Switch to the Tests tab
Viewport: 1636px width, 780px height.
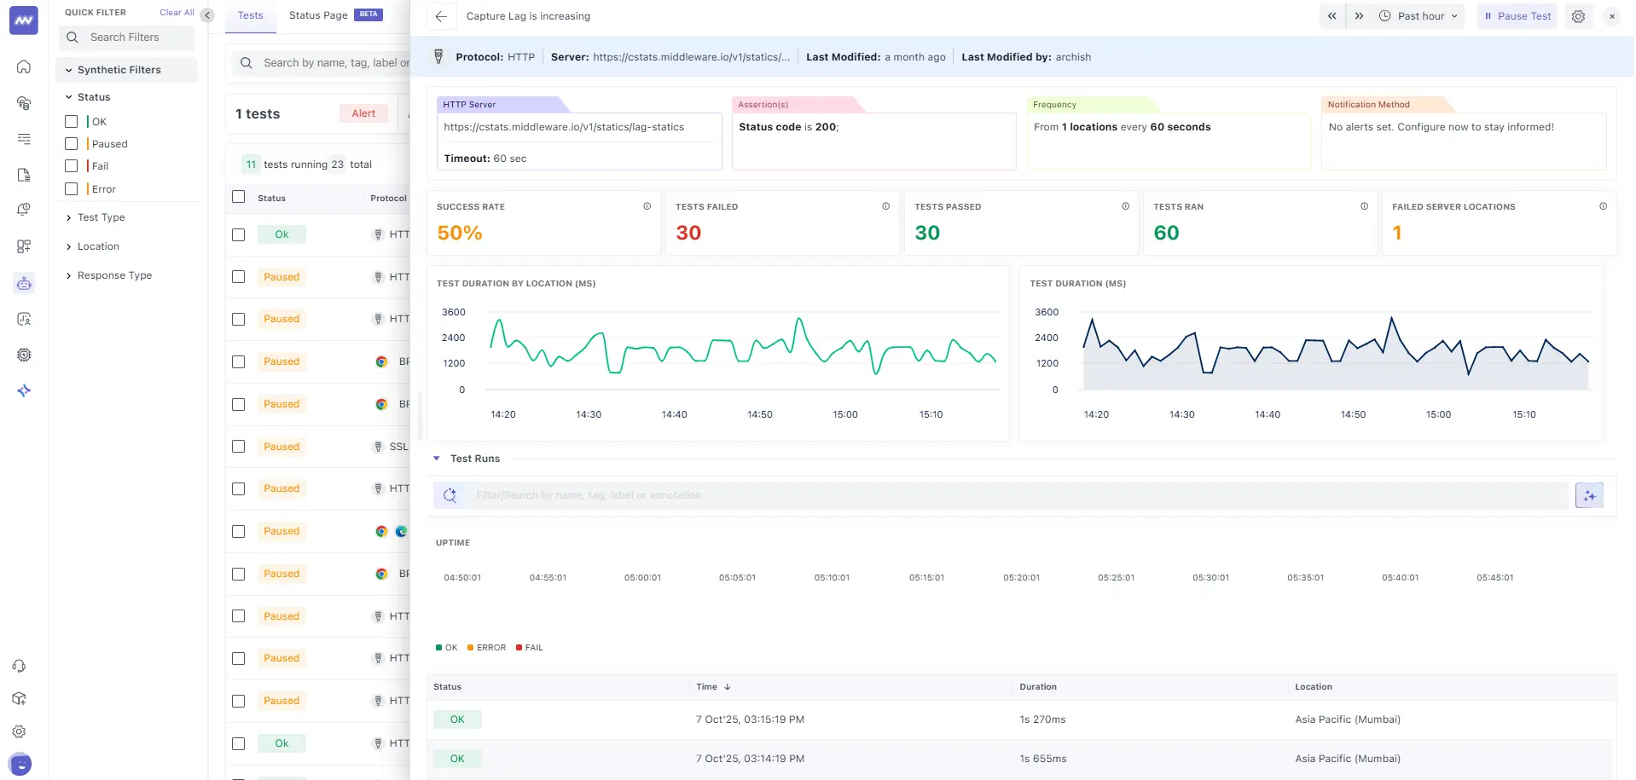click(250, 15)
